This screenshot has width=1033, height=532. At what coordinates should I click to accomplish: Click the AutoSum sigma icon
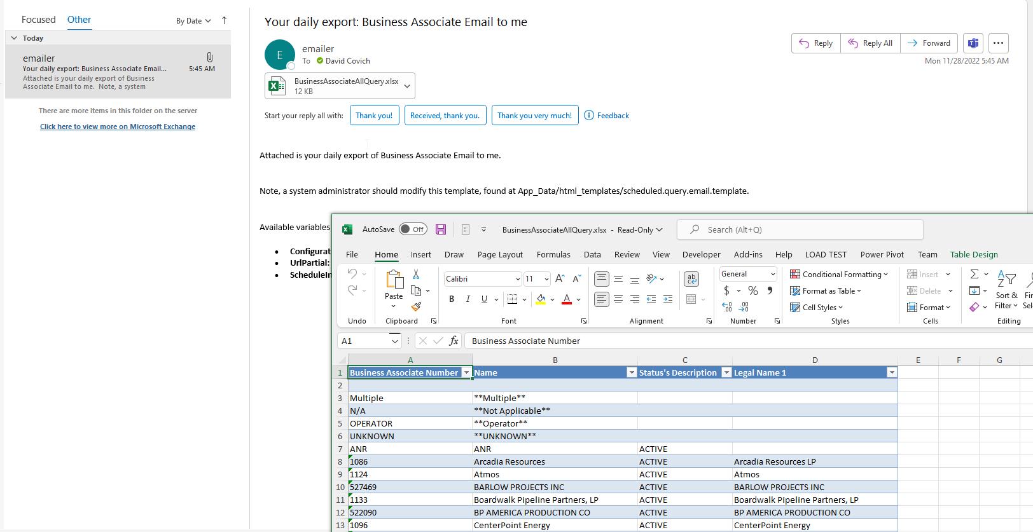tap(974, 274)
